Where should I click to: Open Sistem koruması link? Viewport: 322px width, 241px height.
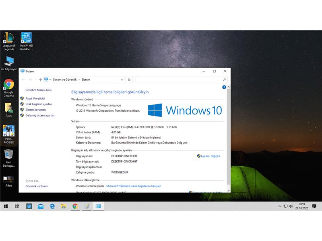pos(36,110)
